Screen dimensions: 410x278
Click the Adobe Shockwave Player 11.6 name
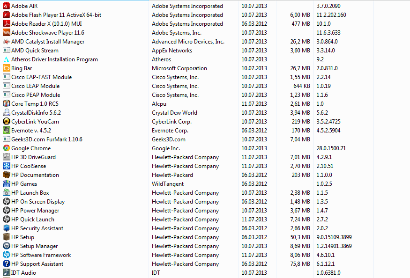(48, 33)
